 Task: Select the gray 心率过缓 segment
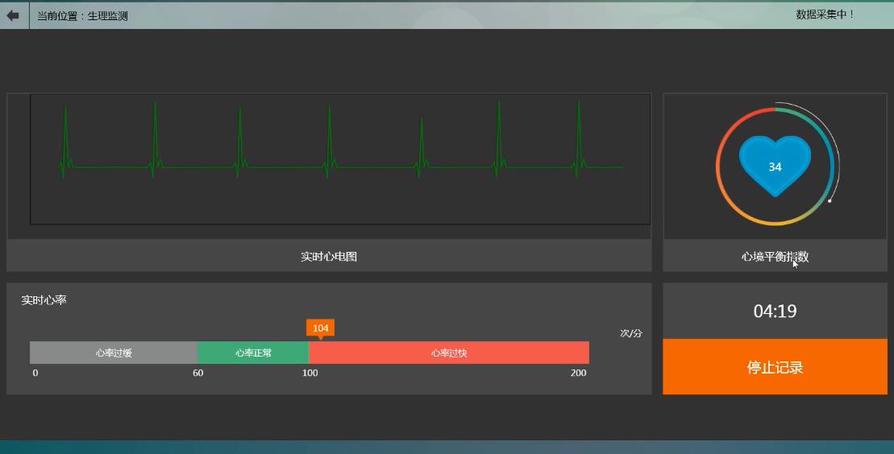click(114, 353)
